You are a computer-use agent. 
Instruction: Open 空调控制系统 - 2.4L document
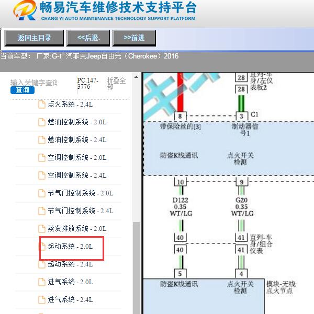coord(77,176)
